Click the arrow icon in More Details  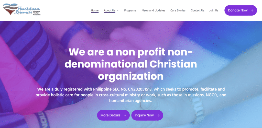click(125, 115)
